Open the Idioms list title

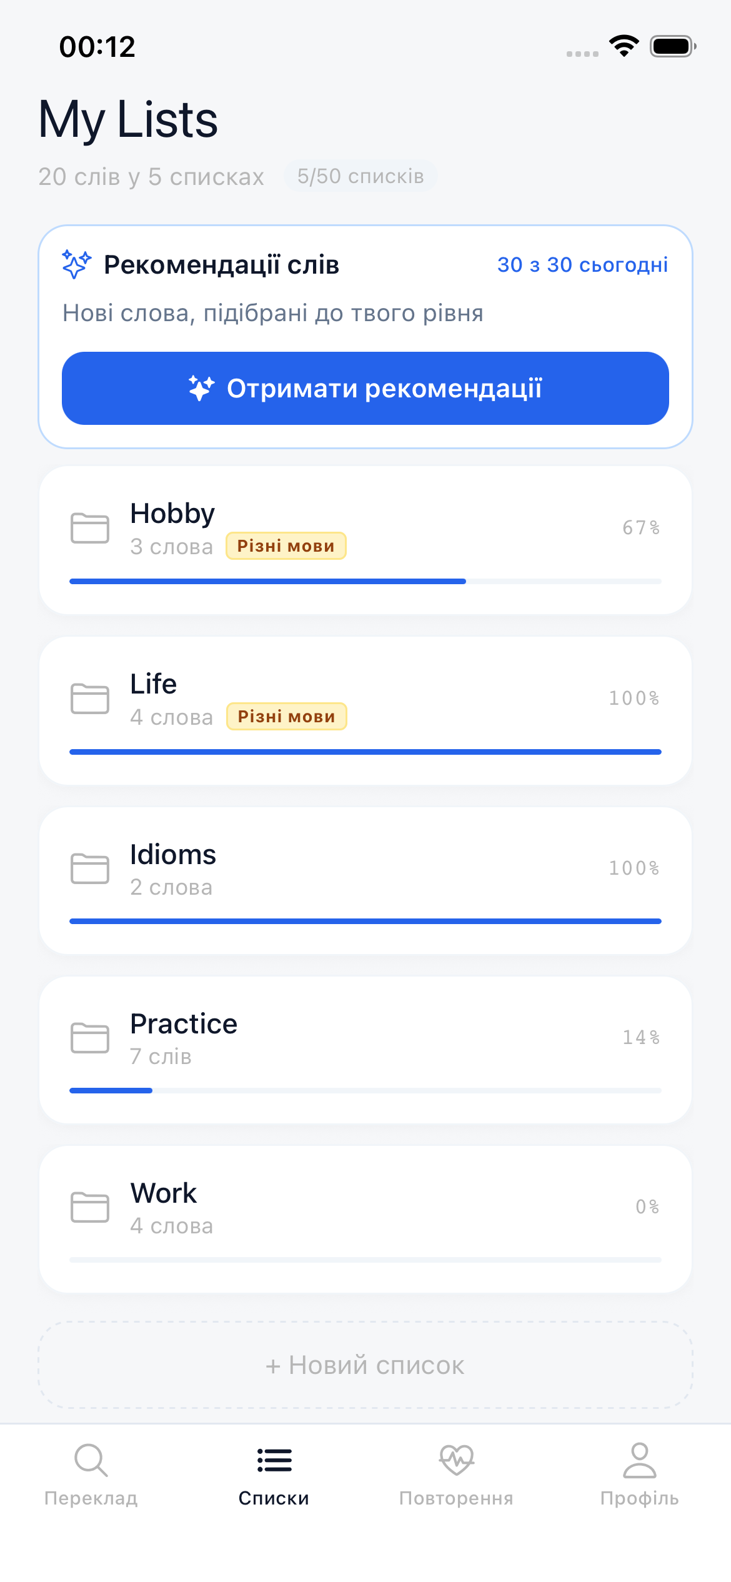(x=173, y=855)
